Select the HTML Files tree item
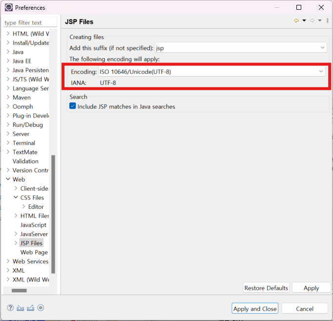The image size is (333, 321). pos(35,216)
